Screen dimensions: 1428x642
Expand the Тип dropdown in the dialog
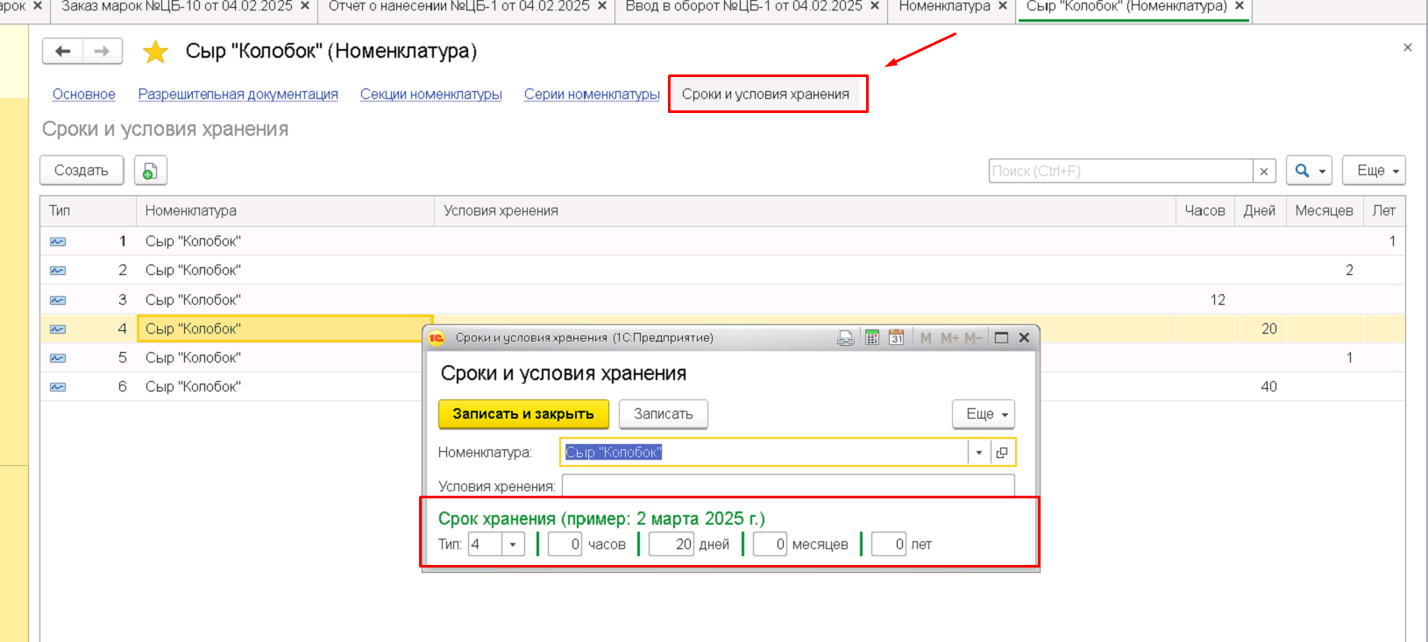point(513,544)
